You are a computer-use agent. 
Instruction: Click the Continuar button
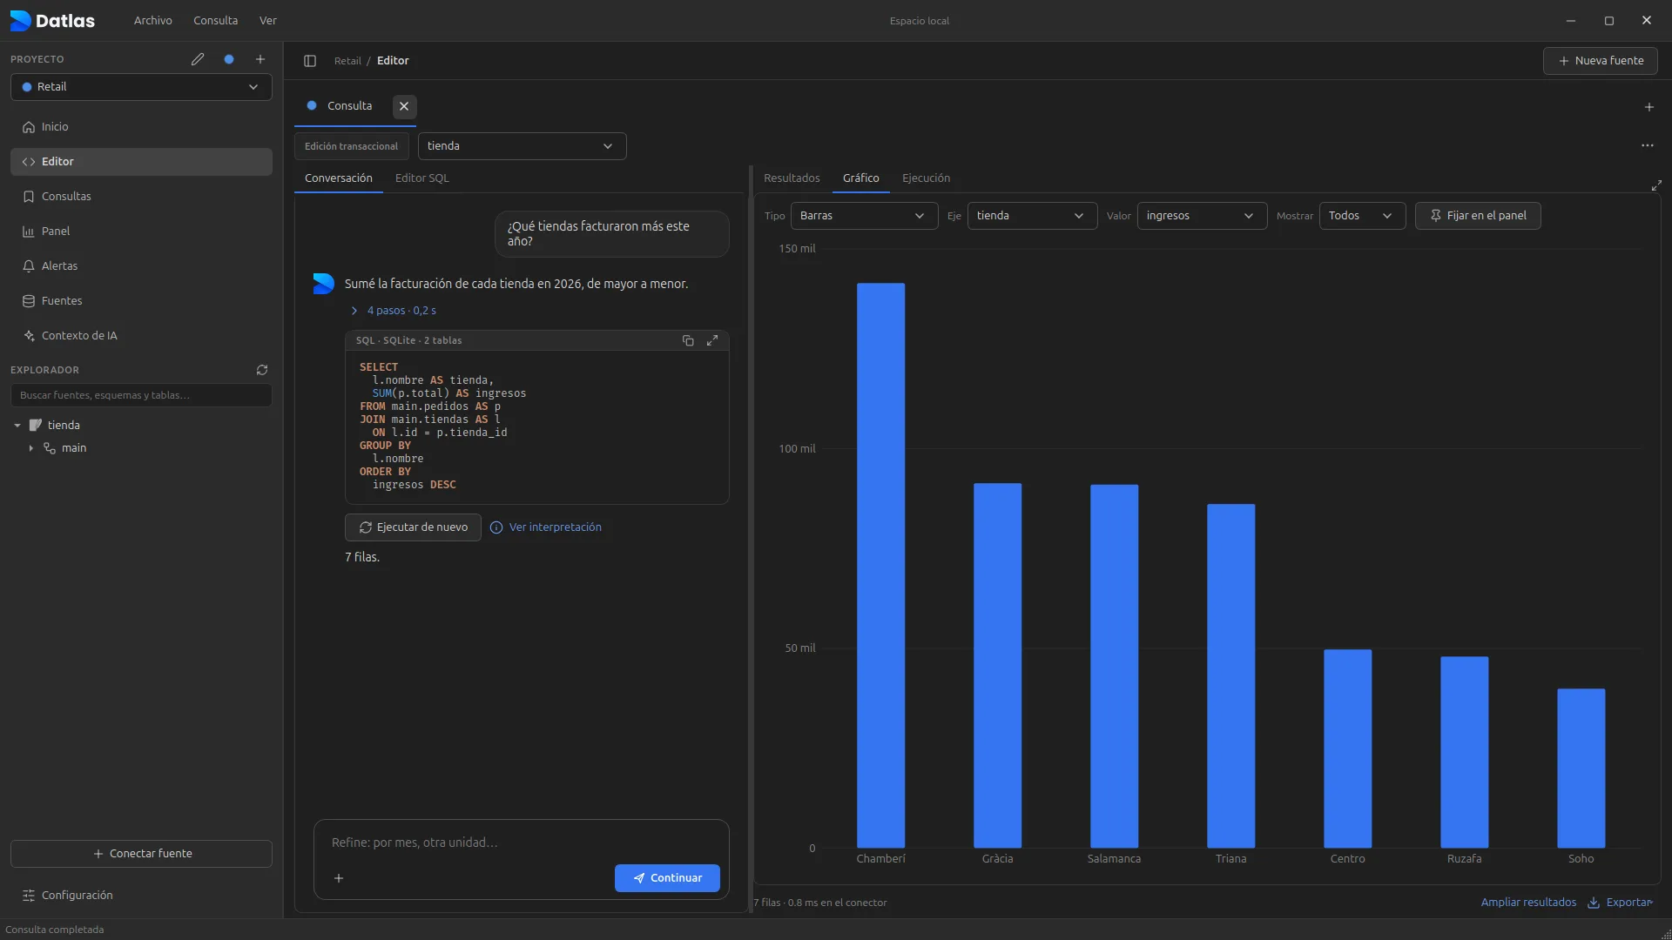pos(667,878)
